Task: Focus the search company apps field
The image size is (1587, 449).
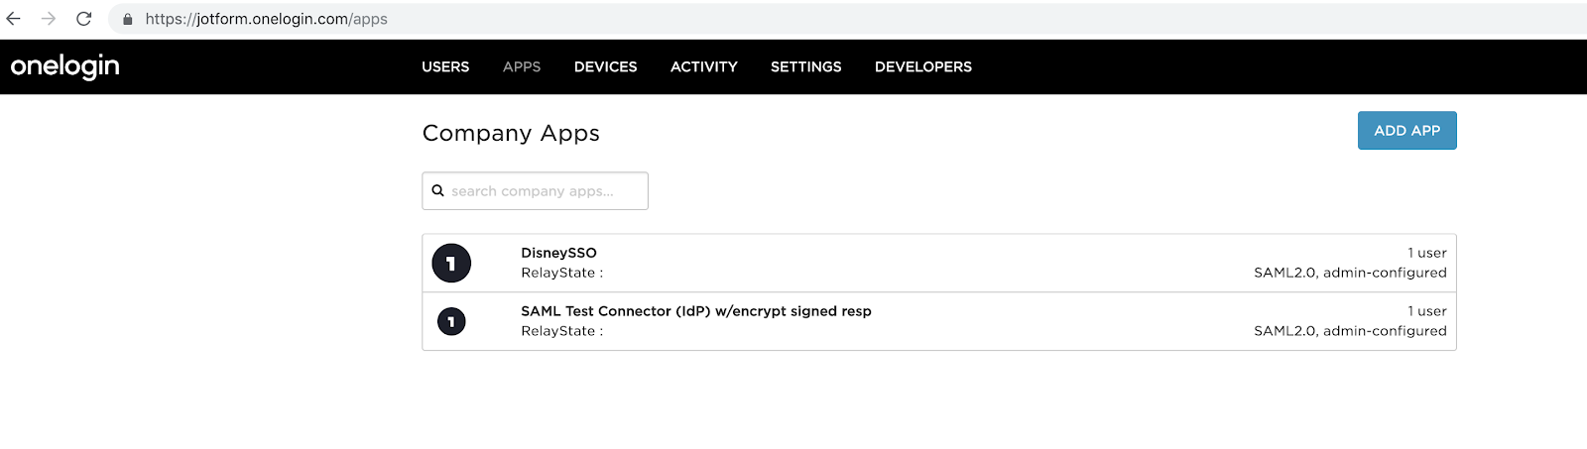Action: coord(546,191)
